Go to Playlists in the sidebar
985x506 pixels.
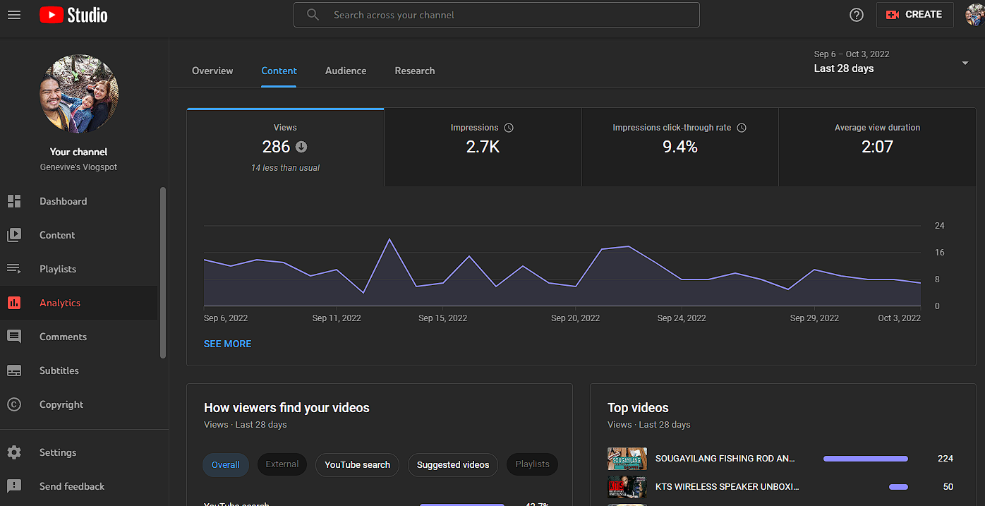tap(79, 269)
